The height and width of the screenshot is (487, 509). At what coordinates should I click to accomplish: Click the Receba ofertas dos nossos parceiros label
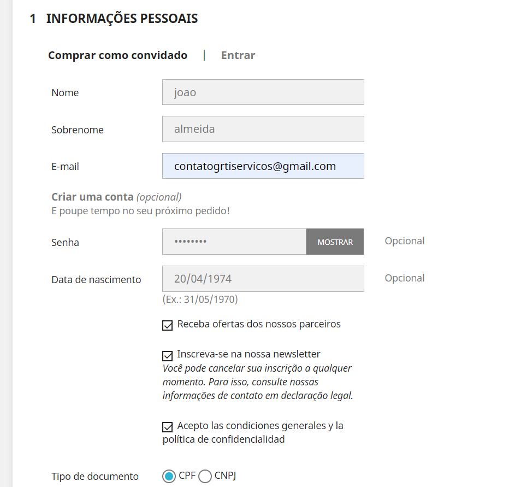point(259,324)
